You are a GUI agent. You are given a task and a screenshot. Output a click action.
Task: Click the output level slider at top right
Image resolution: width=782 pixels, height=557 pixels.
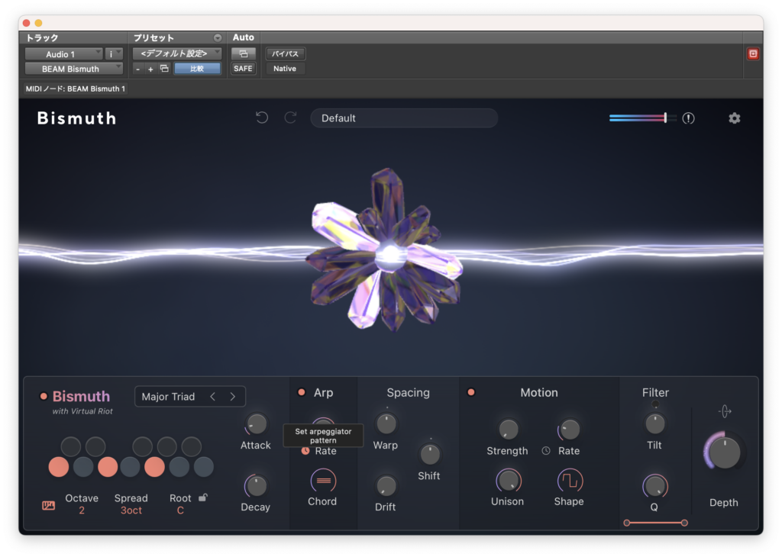643,118
